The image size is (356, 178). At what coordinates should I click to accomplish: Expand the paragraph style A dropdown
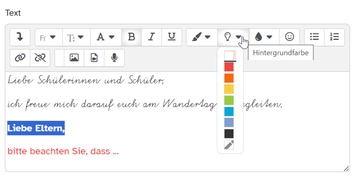pos(106,37)
